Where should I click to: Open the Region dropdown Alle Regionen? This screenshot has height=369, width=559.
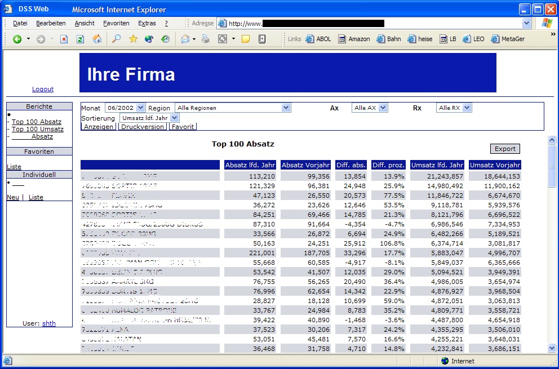286,108
